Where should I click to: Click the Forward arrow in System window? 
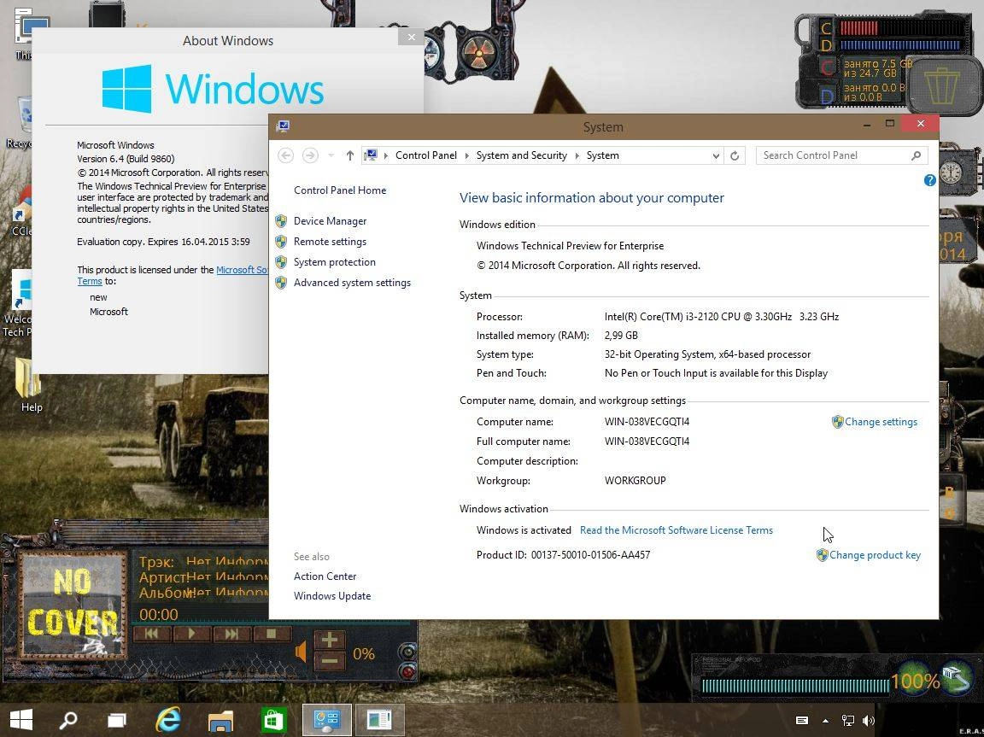tap(310, 155)
